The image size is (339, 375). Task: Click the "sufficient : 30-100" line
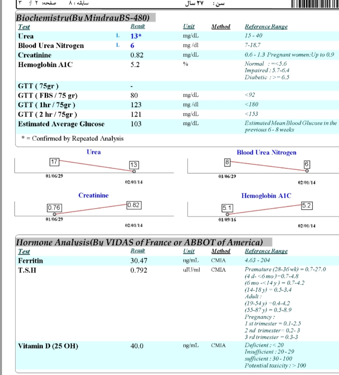tap(268, 358)
